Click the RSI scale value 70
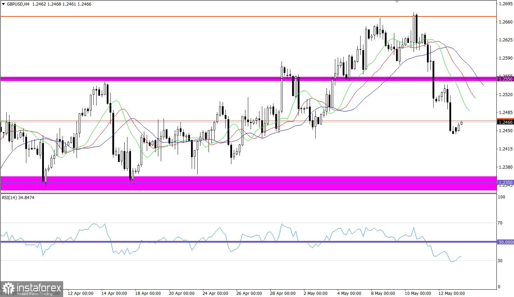Viewport: 514px width, 297px height. [x=500, y=223]
